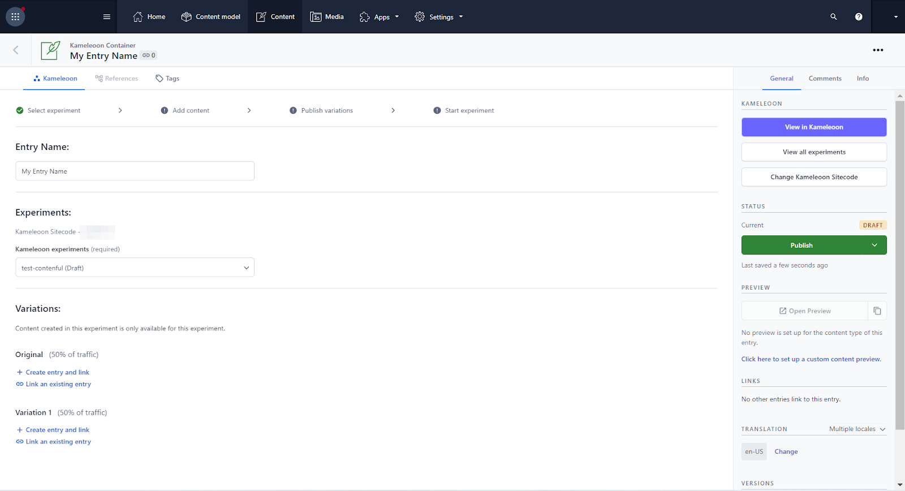Click the en-US locale chip

coord(754,451)
